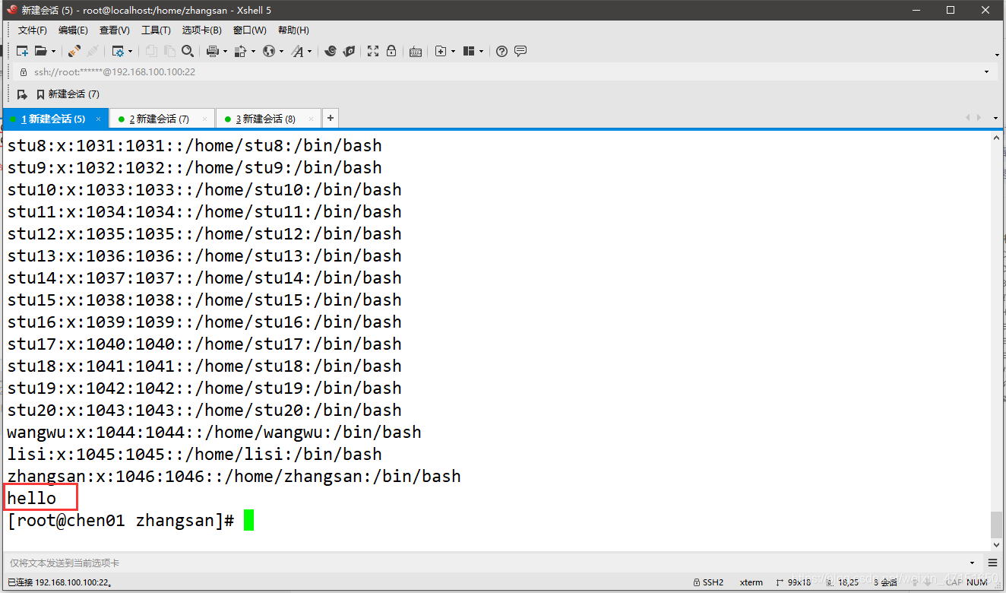Click the lisi:x:1045 line in terminal
This screenshot has height=593, width=1006.
point(195,455)
